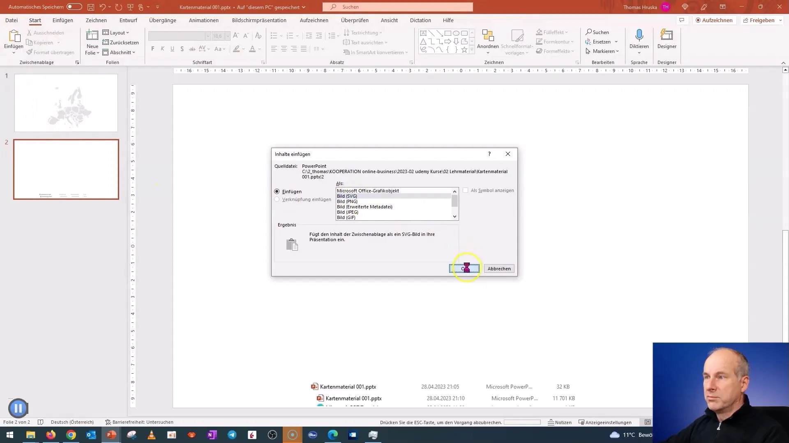Click the Designer icon
Viewport: 789px width, 443px height.
point(667,36)
